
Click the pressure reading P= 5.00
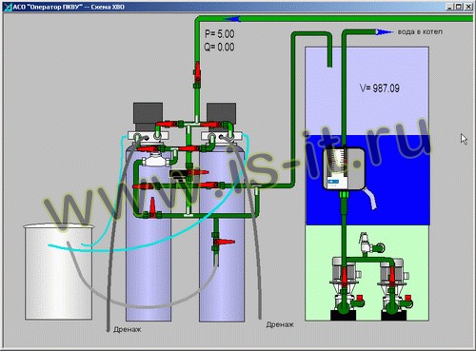coord(220,33)
